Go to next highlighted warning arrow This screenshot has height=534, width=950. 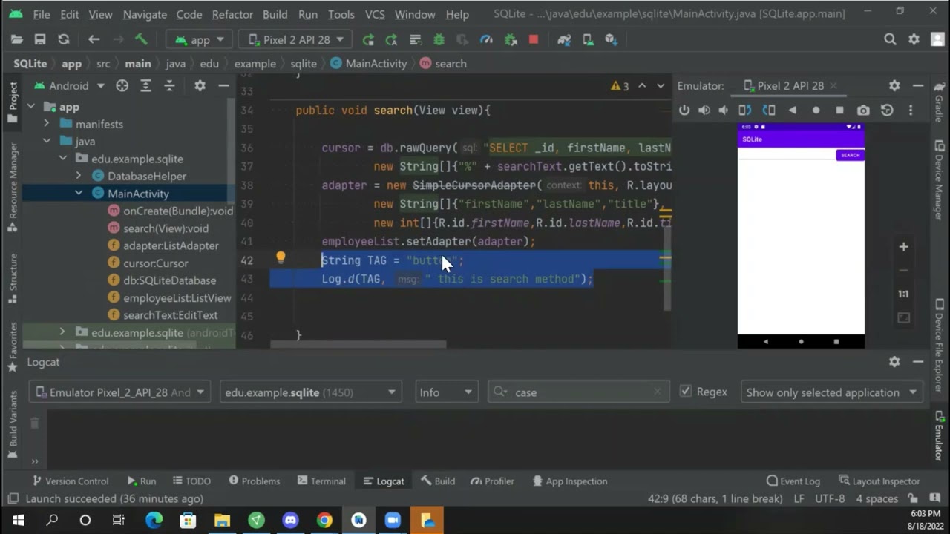[661, 86]
